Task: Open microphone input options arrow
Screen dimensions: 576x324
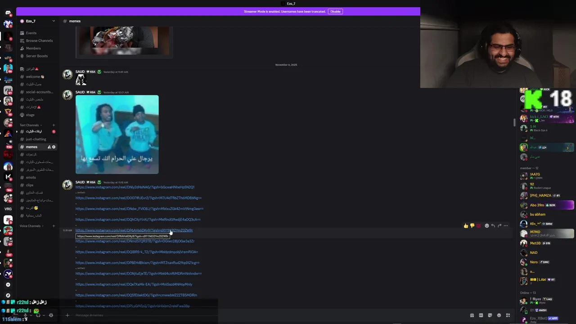Action: click(31, 315)
